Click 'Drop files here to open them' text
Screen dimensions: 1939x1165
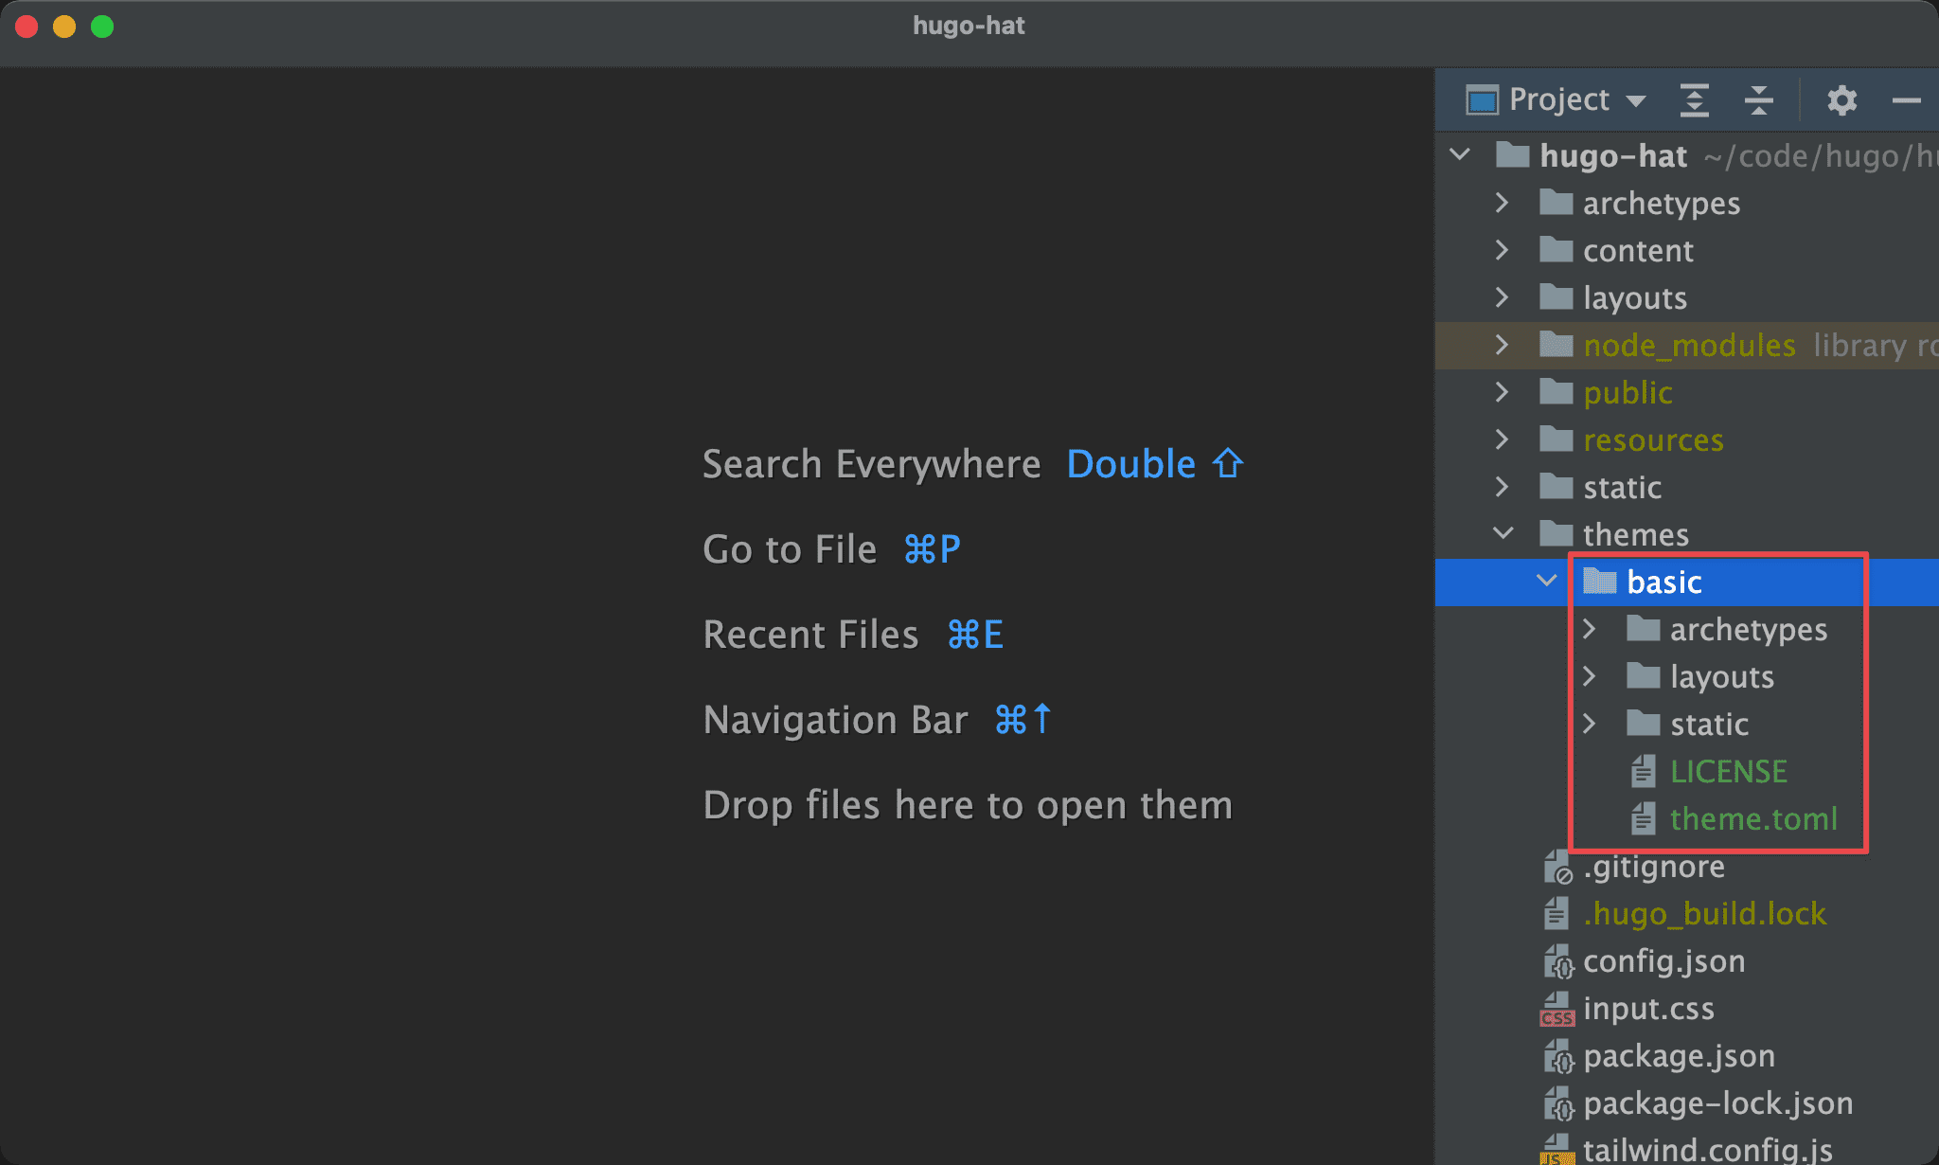[x=968, y=805]
